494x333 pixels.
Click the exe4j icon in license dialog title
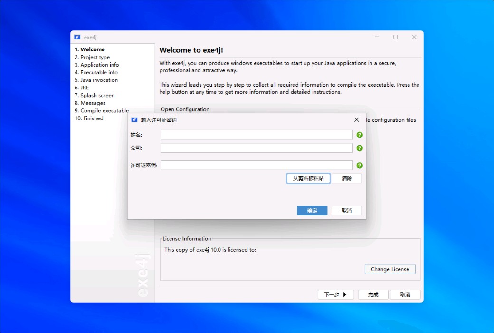pyautogui.click(x=134, y=120)
